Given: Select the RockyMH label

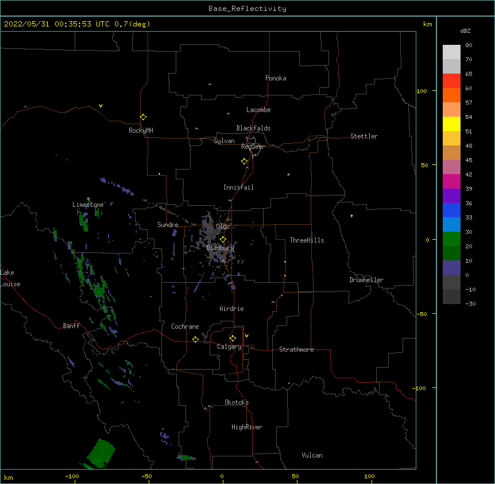Looking at the screenshot, I should 141,130.
